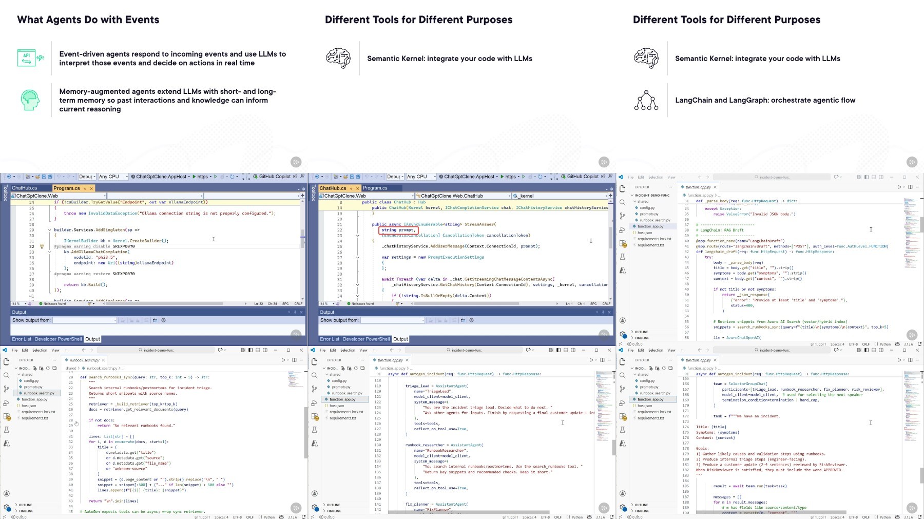924x519 pixels.
Task: Open Azure view in the SelectorGroupChat code VS Code window
Action: [x=623, y=443]
